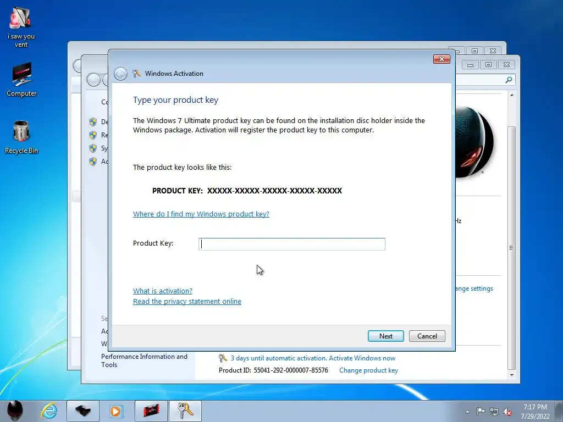Click Next in Windows Activation dialog
The image size is (563, 422).
(x=385, y=336)
